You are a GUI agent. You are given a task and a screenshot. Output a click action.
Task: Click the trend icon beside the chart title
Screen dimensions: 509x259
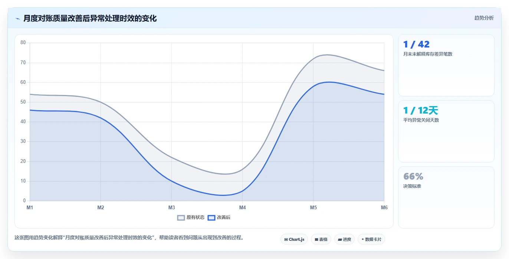(17, 19)
